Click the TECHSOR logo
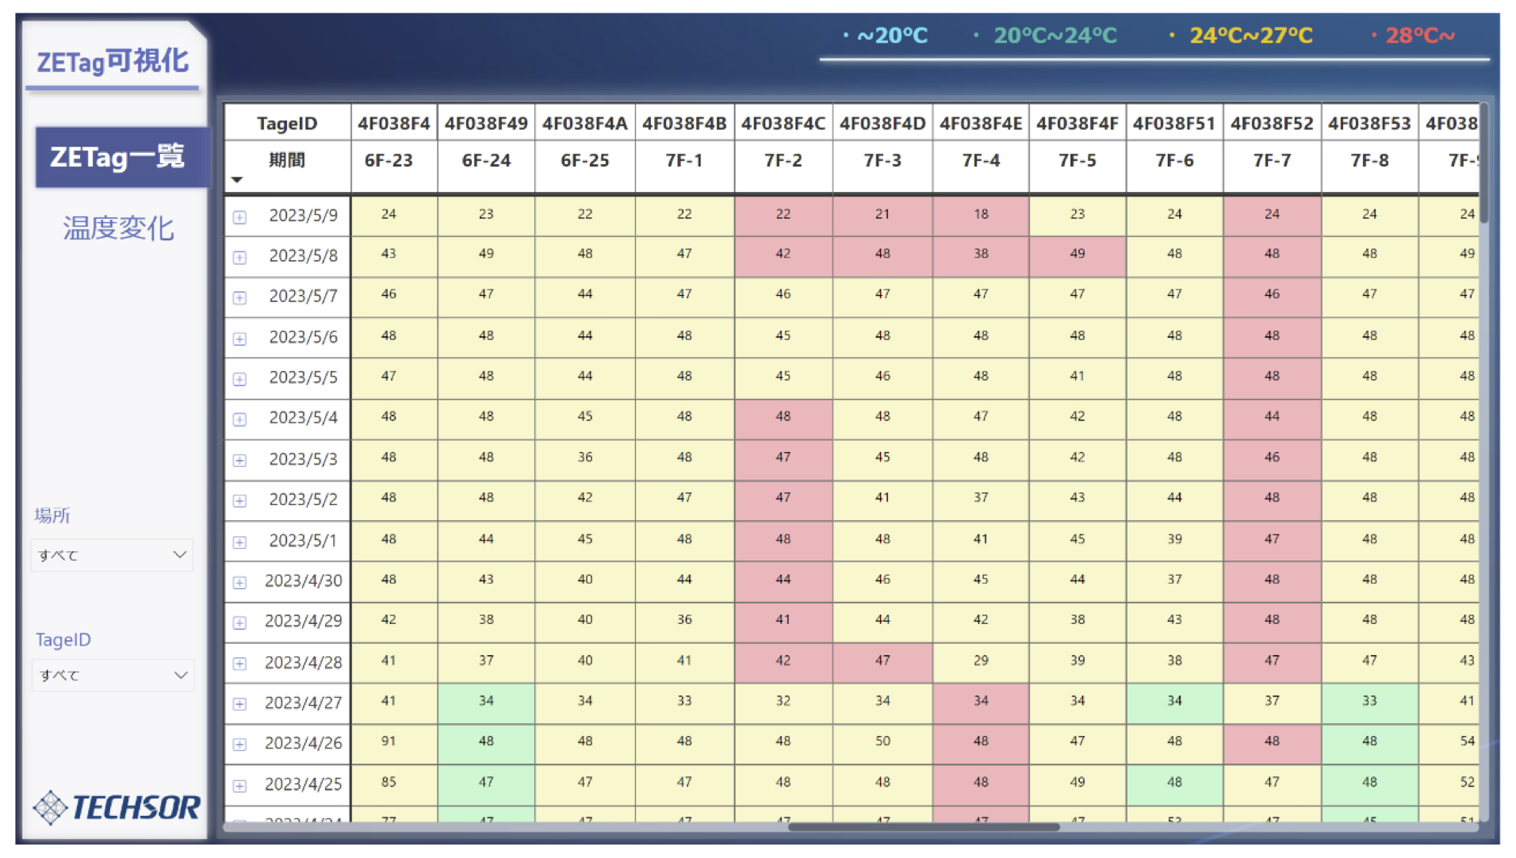The image size is (1516, 858). click(117, 807)
